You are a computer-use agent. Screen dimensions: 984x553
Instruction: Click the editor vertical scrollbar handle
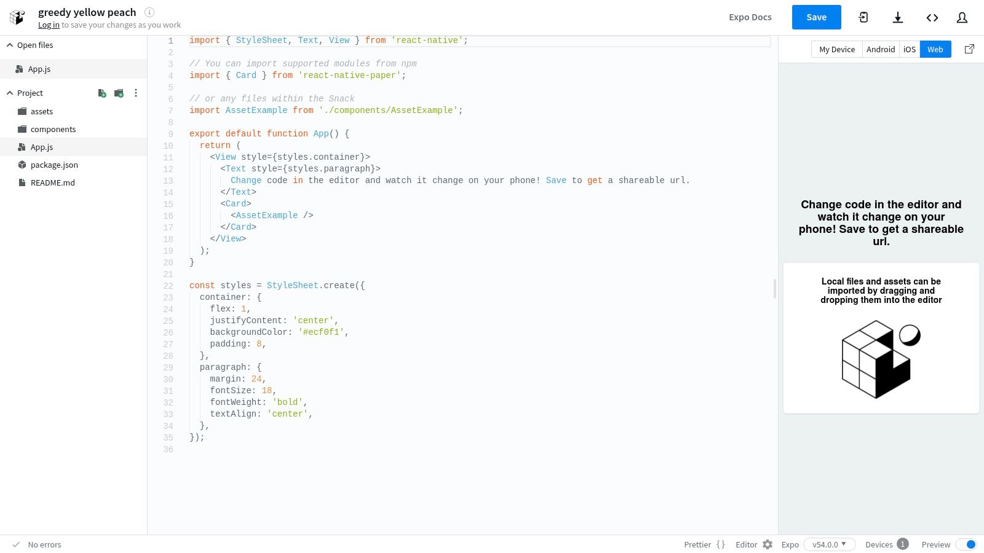(x=774, y=289)
